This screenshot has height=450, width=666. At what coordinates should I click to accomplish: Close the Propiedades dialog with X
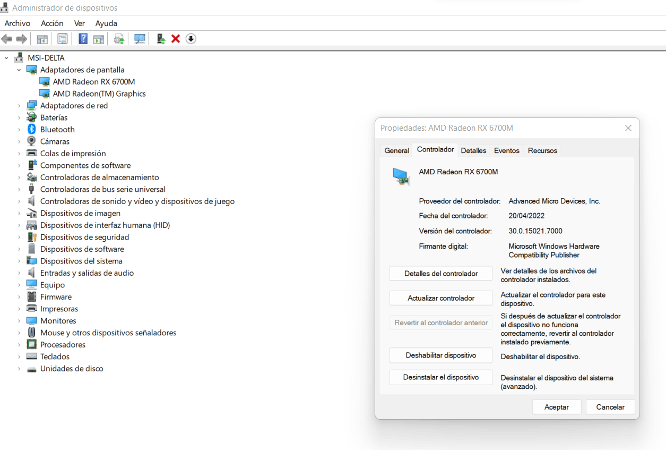pos(628,128)
